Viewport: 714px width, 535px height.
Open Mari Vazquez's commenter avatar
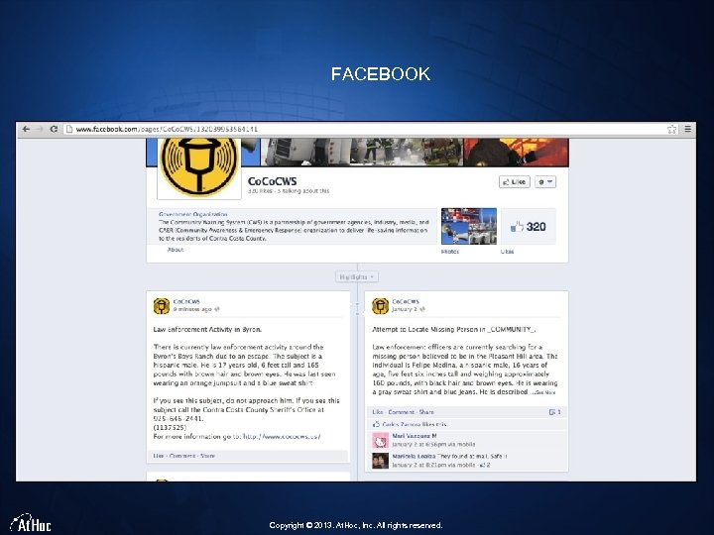pos(380,440)
